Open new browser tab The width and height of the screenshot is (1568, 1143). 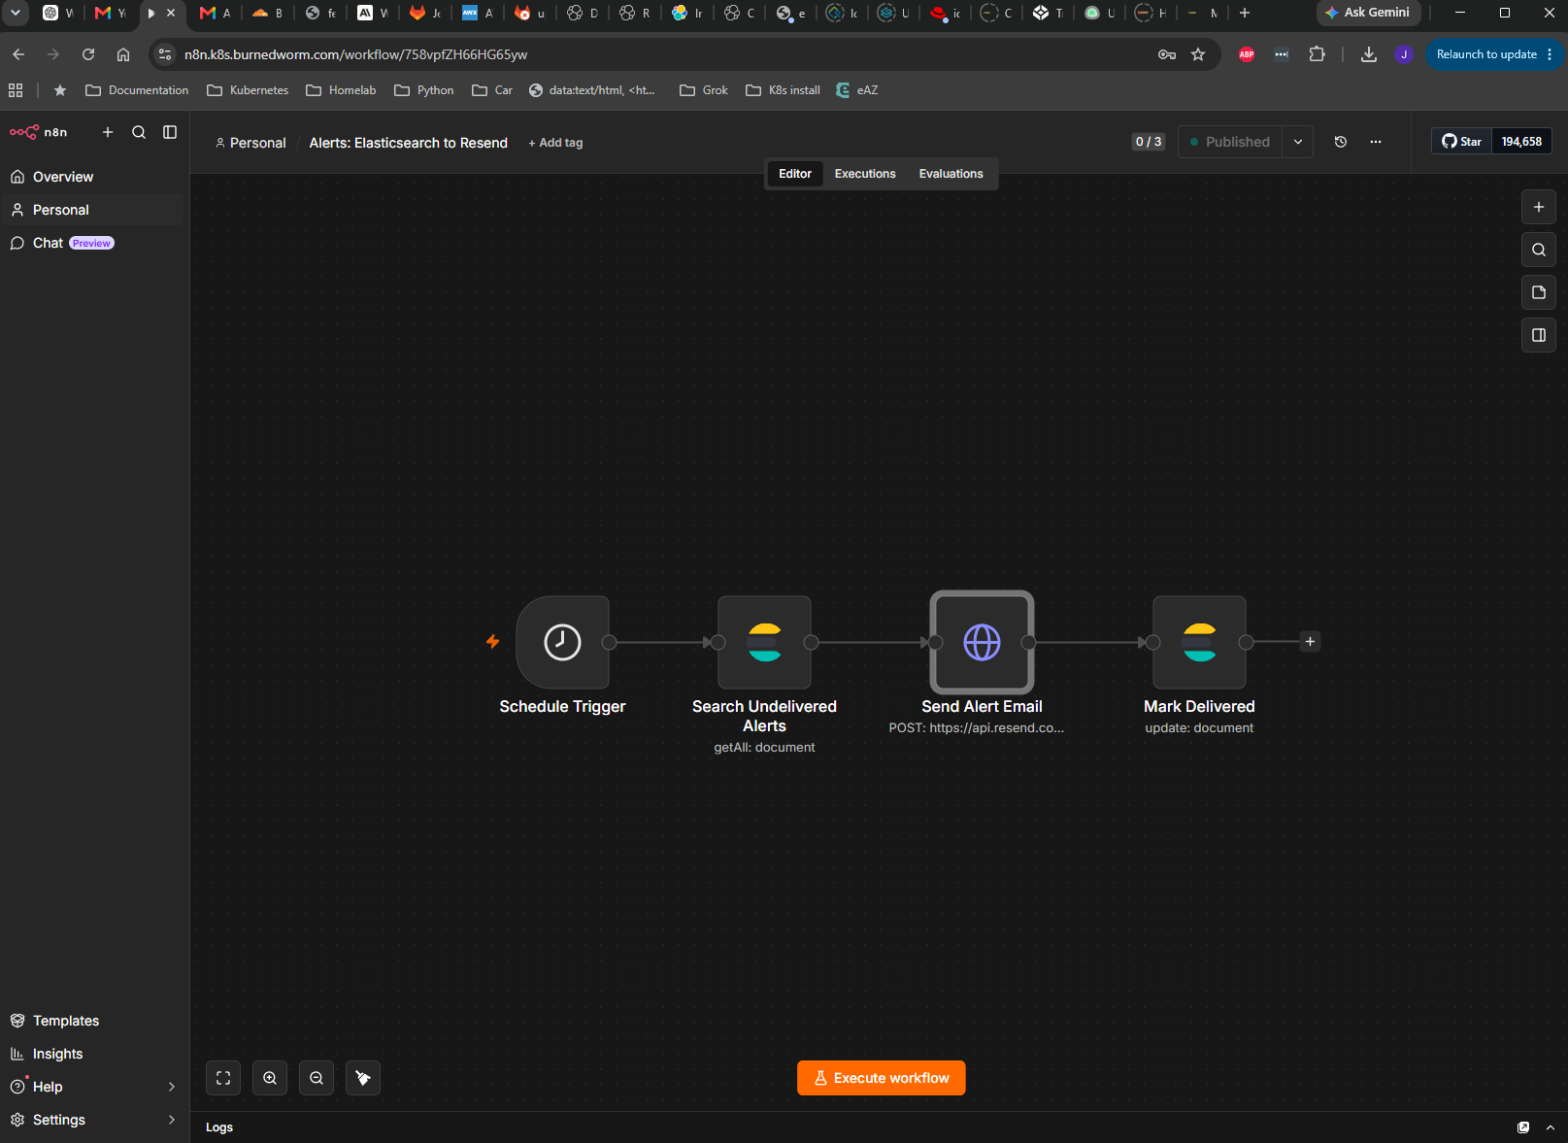[x=1245, y=13]
